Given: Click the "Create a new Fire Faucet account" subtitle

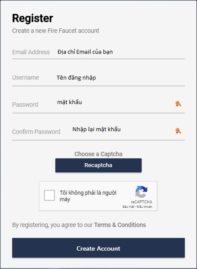Looking at the screenshot, I should [x=56, y=31].
